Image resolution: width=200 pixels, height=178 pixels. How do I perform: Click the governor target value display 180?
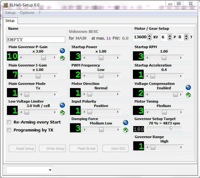tap(139, 129)
